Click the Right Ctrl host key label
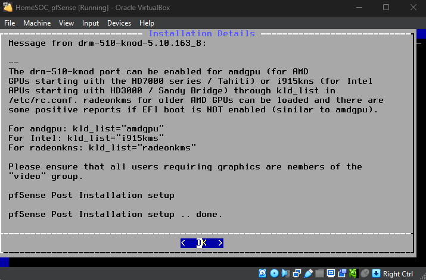 coord(399,273)
